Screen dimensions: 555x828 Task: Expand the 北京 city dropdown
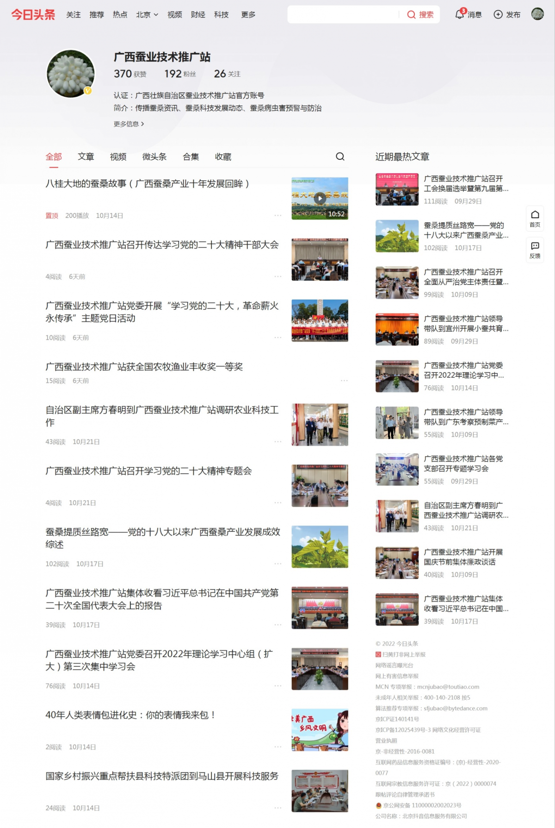(147, 15)
